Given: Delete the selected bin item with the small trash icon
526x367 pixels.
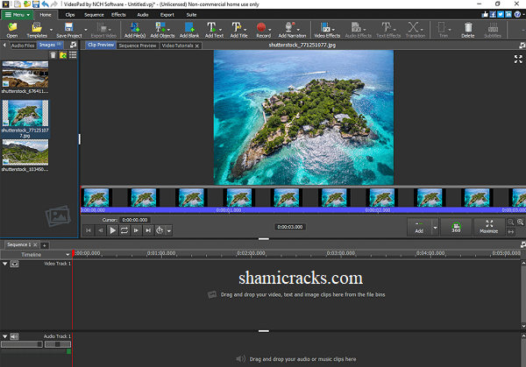Looking at the screenshot, I should [x=53, y=55].
